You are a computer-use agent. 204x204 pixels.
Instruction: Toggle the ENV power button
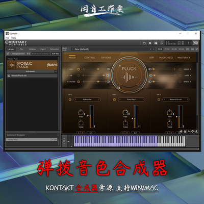coord(79,69)
